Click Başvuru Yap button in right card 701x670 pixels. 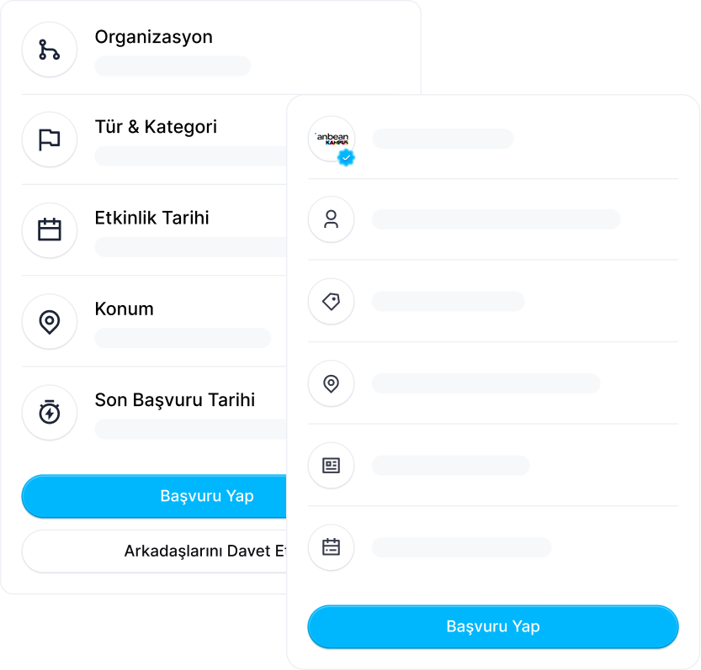(493, 626)
